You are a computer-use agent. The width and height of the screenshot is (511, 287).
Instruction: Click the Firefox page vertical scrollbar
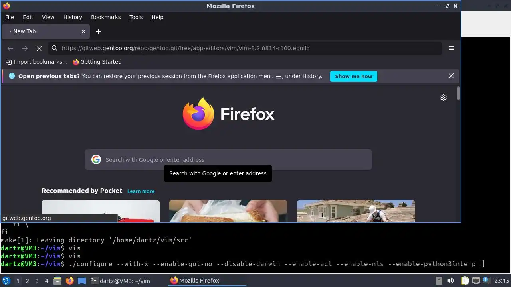click(x=458, y=94)
